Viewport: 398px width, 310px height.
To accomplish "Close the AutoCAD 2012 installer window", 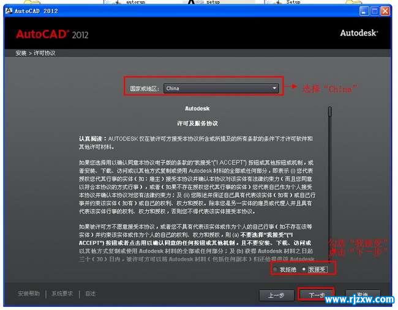I will [x=385, y=11].
